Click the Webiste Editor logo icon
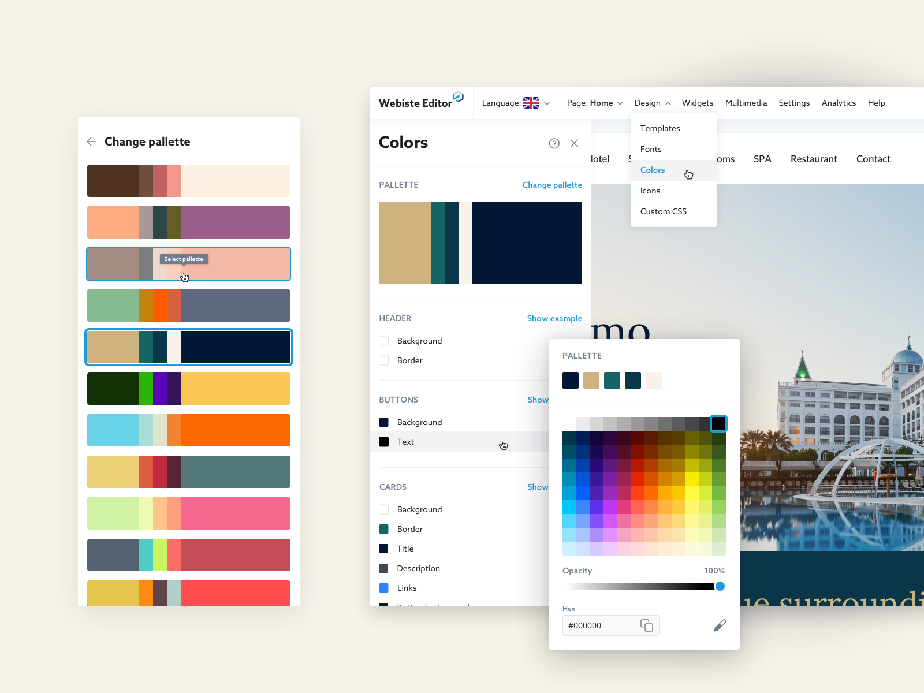Screen dimensions: 924x693 (458, 97)
